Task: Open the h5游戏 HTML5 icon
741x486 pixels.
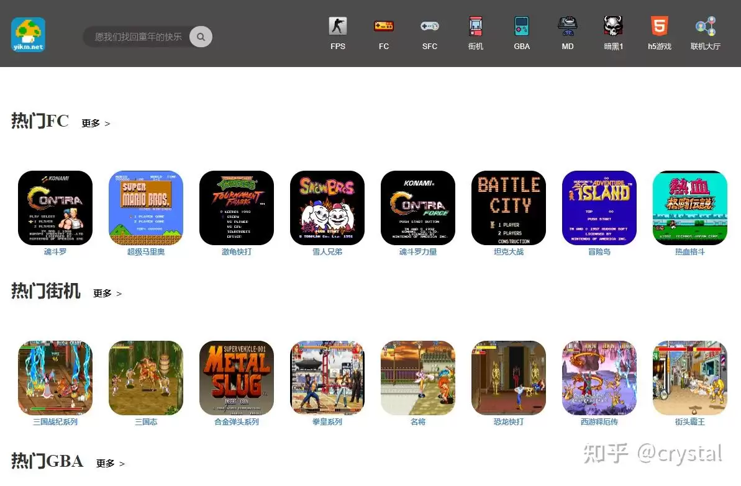Action: click(x=659, y=26)
